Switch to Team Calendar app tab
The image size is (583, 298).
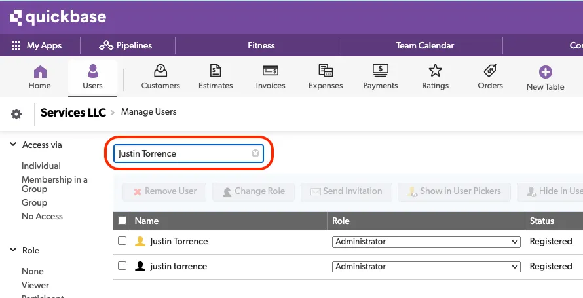click(425, 46)
